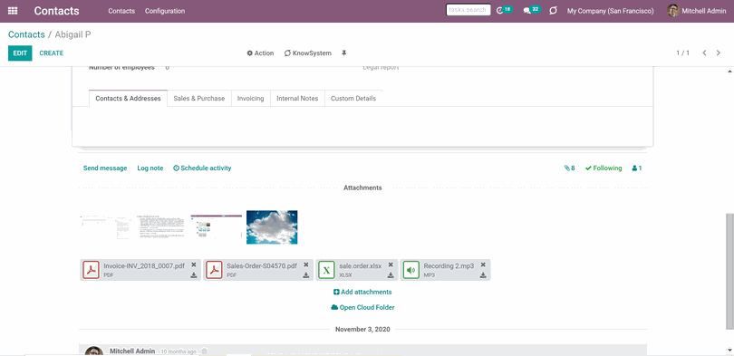Download Sales-Order-S04570.pdf

[x=306, y=275]
